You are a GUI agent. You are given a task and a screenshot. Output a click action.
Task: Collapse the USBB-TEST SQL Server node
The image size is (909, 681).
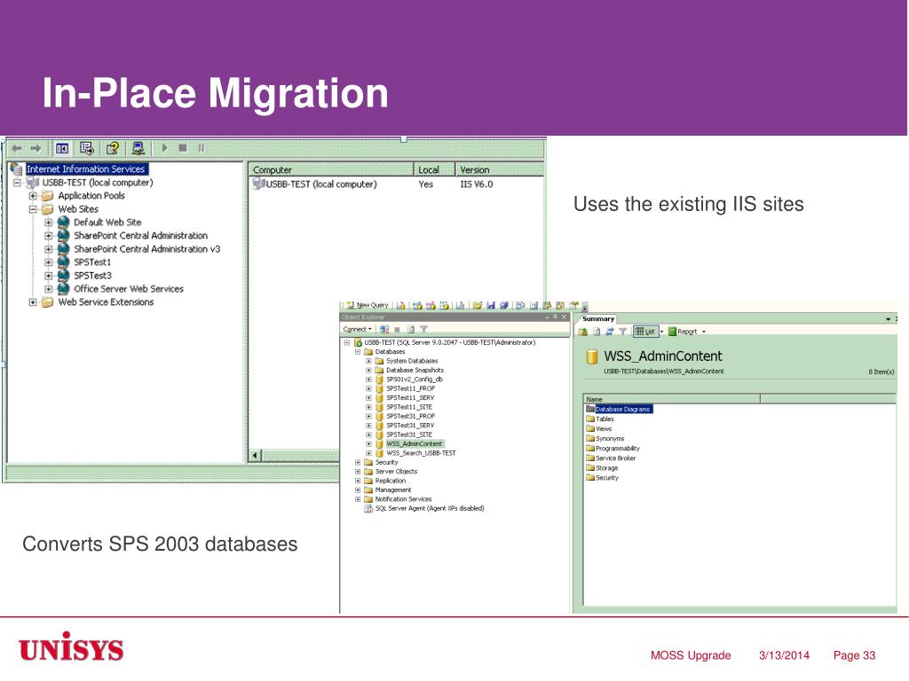pyautogui.click(x=347, y=343)
